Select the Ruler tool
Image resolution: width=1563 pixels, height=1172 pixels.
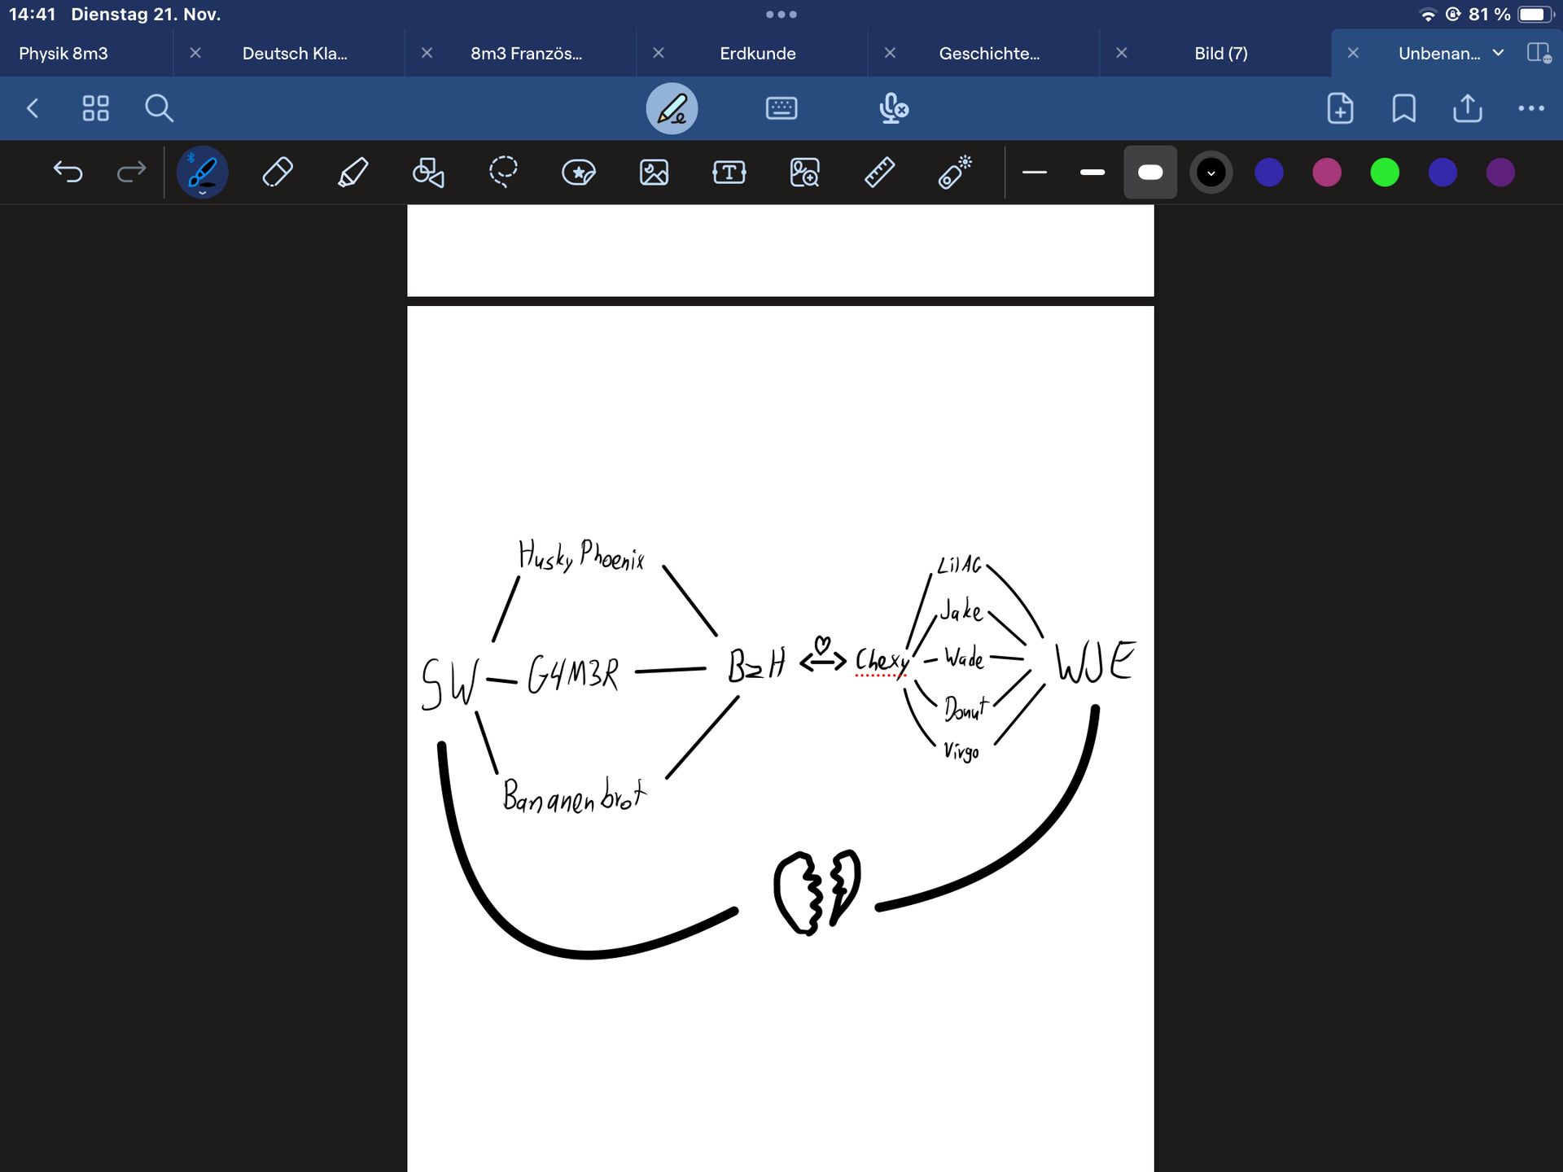pos(879,173)
